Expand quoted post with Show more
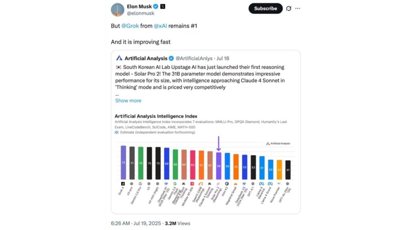Viewport: 410px width, 230px height. coord(128,101)
